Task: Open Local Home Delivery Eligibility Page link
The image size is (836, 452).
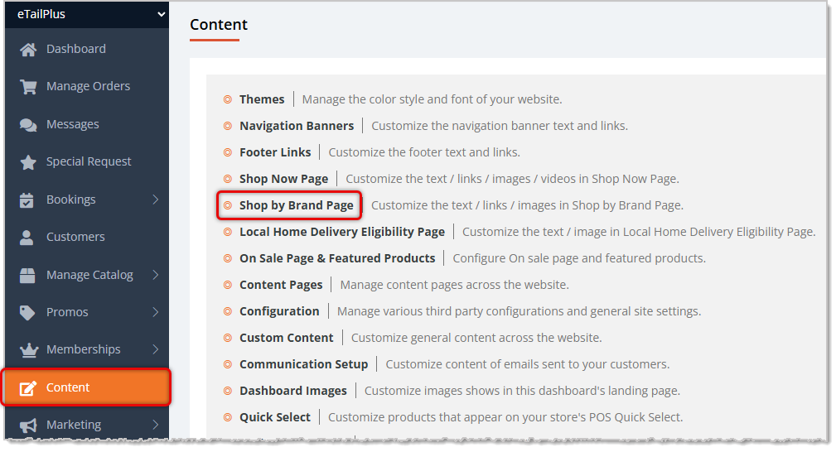Action: click(341, 233)
